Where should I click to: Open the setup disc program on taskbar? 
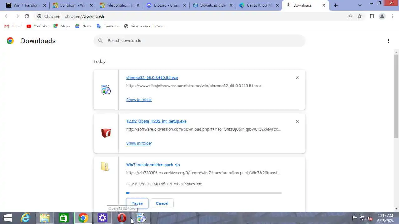[141, 218]
